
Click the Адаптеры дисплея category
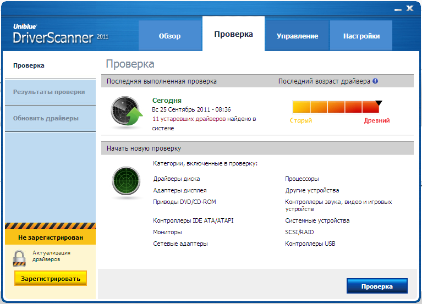pyautogui.click(x=180, y=190)
